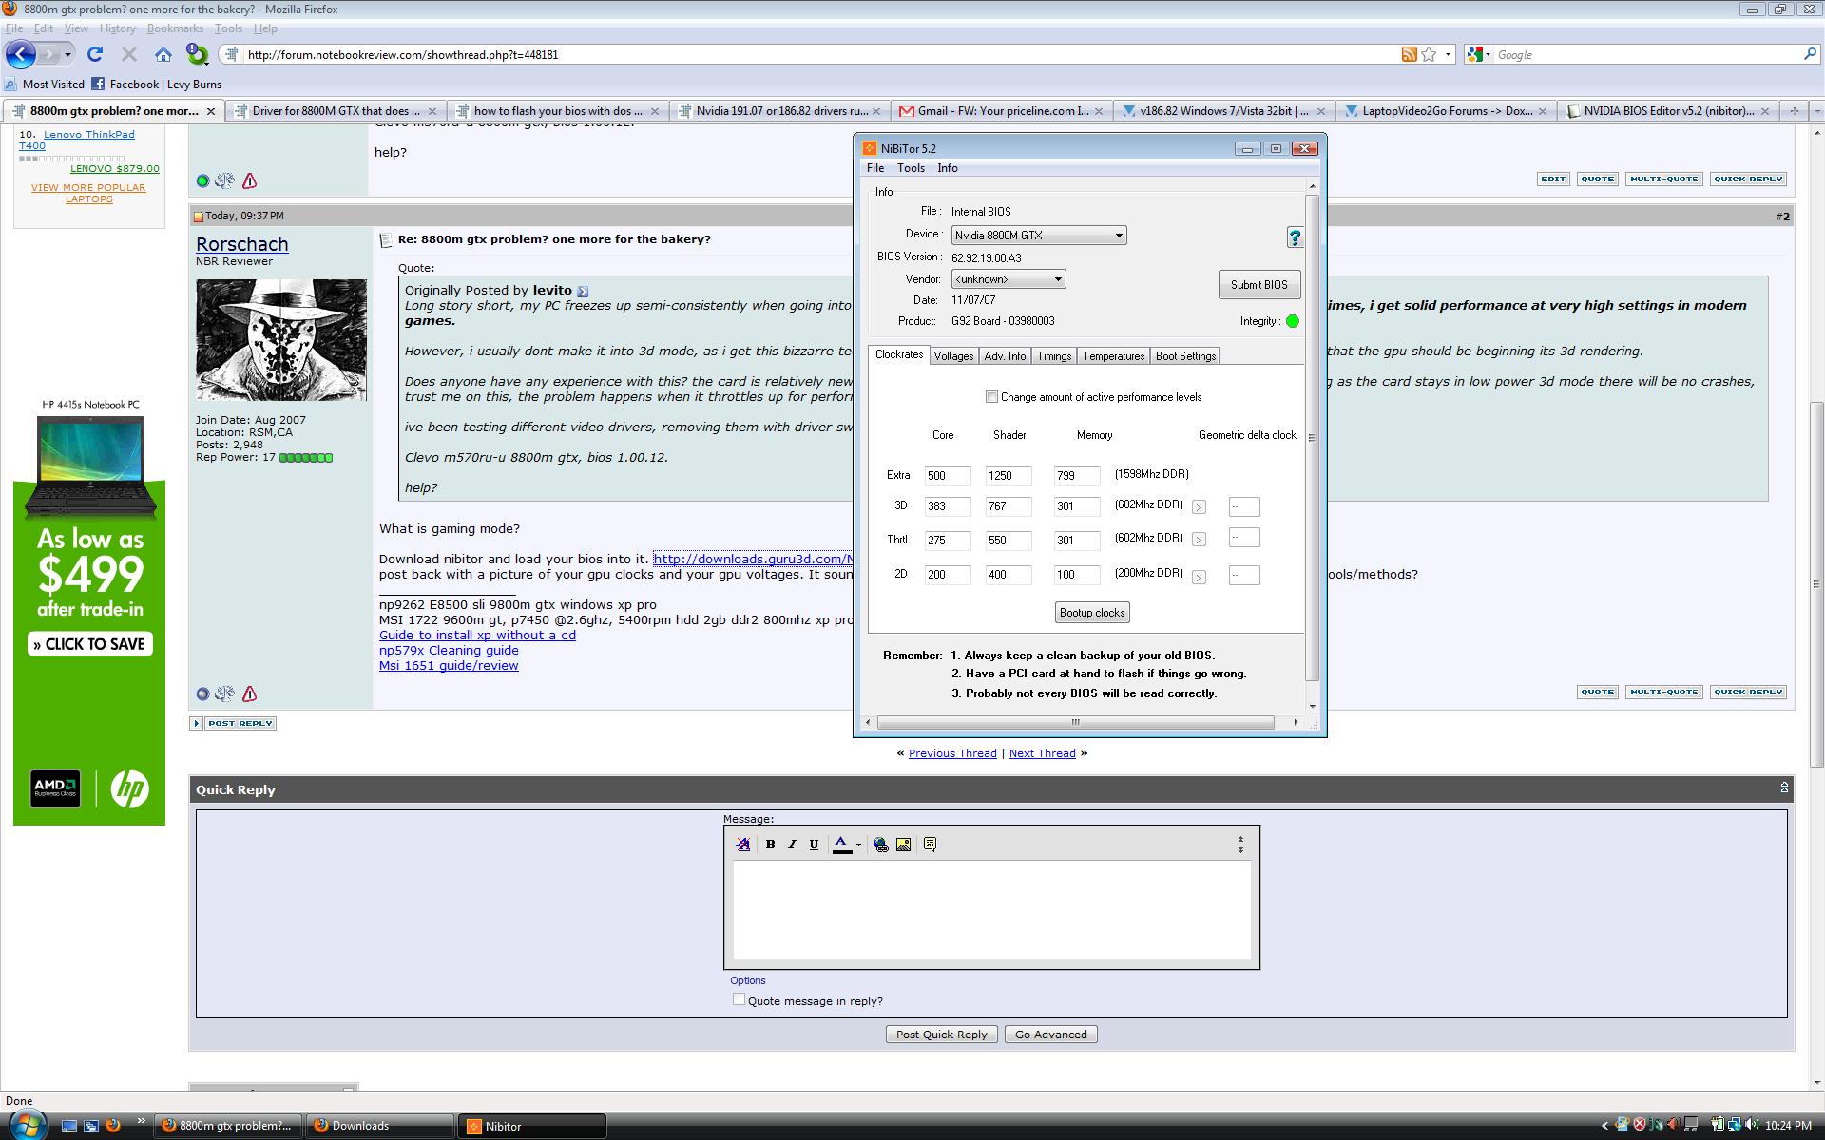Image resolution: width=1825 pixels, height=1140 pixels.
Task: Click the search magnifier in Google box
Action: pyautogui.click(x=1810, y=54)
